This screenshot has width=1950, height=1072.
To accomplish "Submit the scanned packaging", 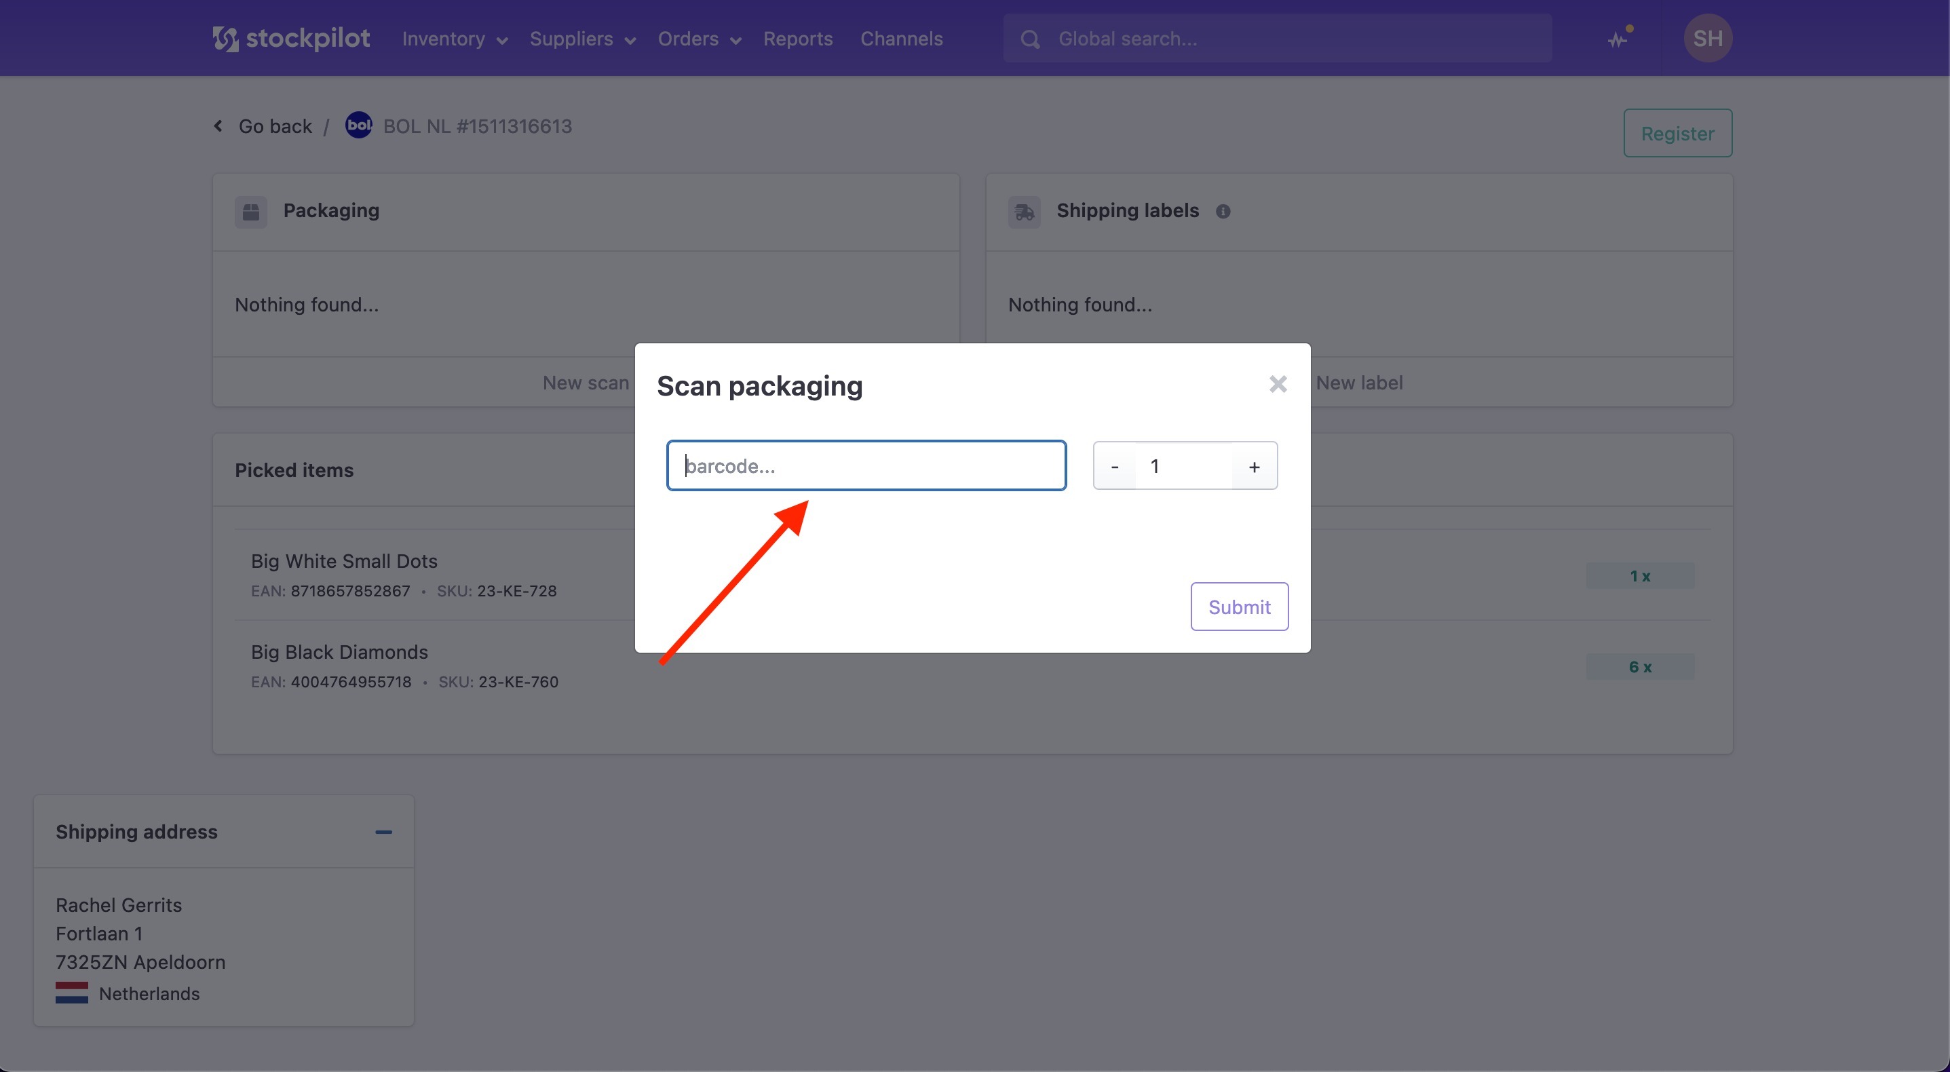I will click(x=1239, y=607).
